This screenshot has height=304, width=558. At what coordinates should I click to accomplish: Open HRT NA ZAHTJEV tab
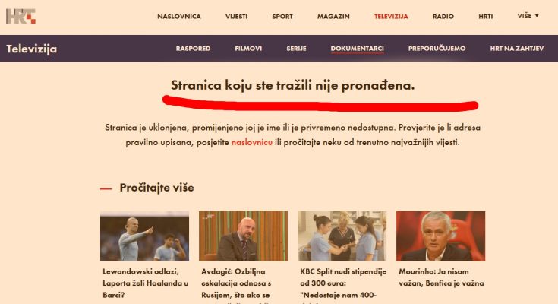pos(517,49)
